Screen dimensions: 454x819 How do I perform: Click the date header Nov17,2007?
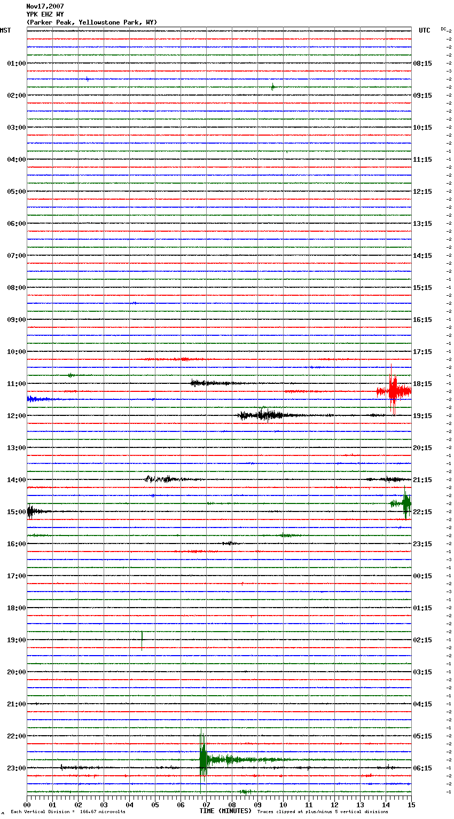click(45, 6)
